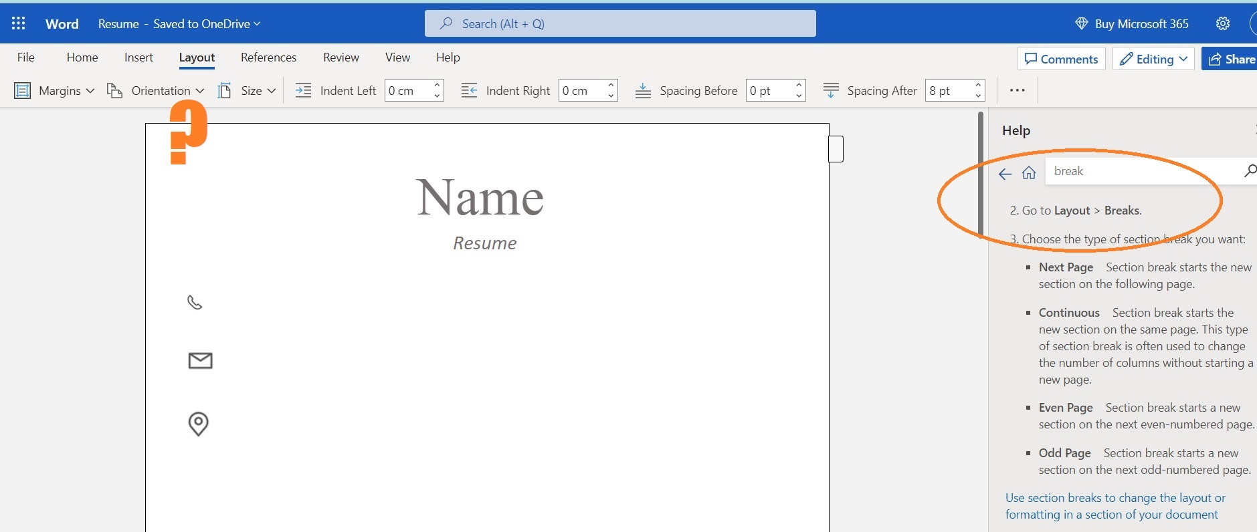
Task: Click the Resume subtitle text
Action: (x=485, y=243)
